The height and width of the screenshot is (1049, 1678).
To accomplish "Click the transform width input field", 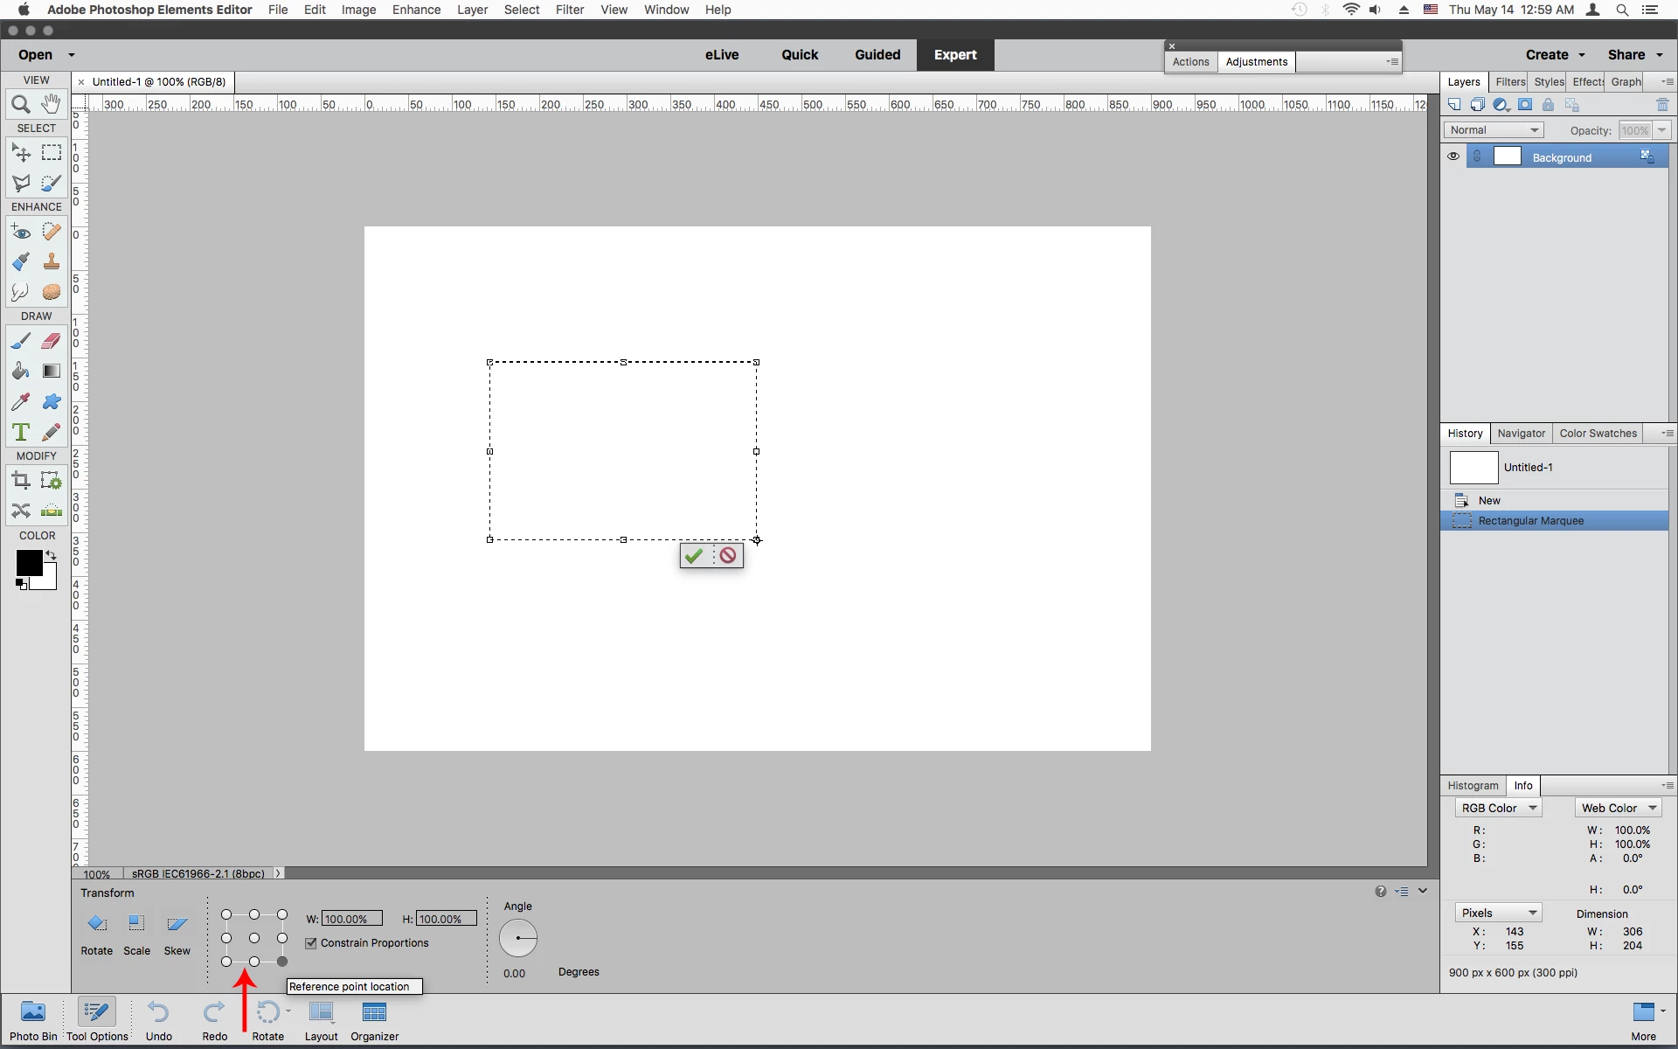I will pyautogui.click(x=351, y=919).
